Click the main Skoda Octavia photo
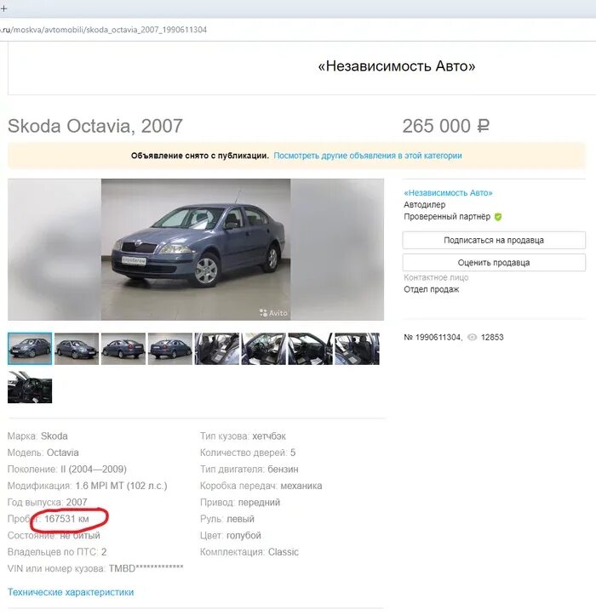Screen dimensions: 596x615 (x=196, y=249)
